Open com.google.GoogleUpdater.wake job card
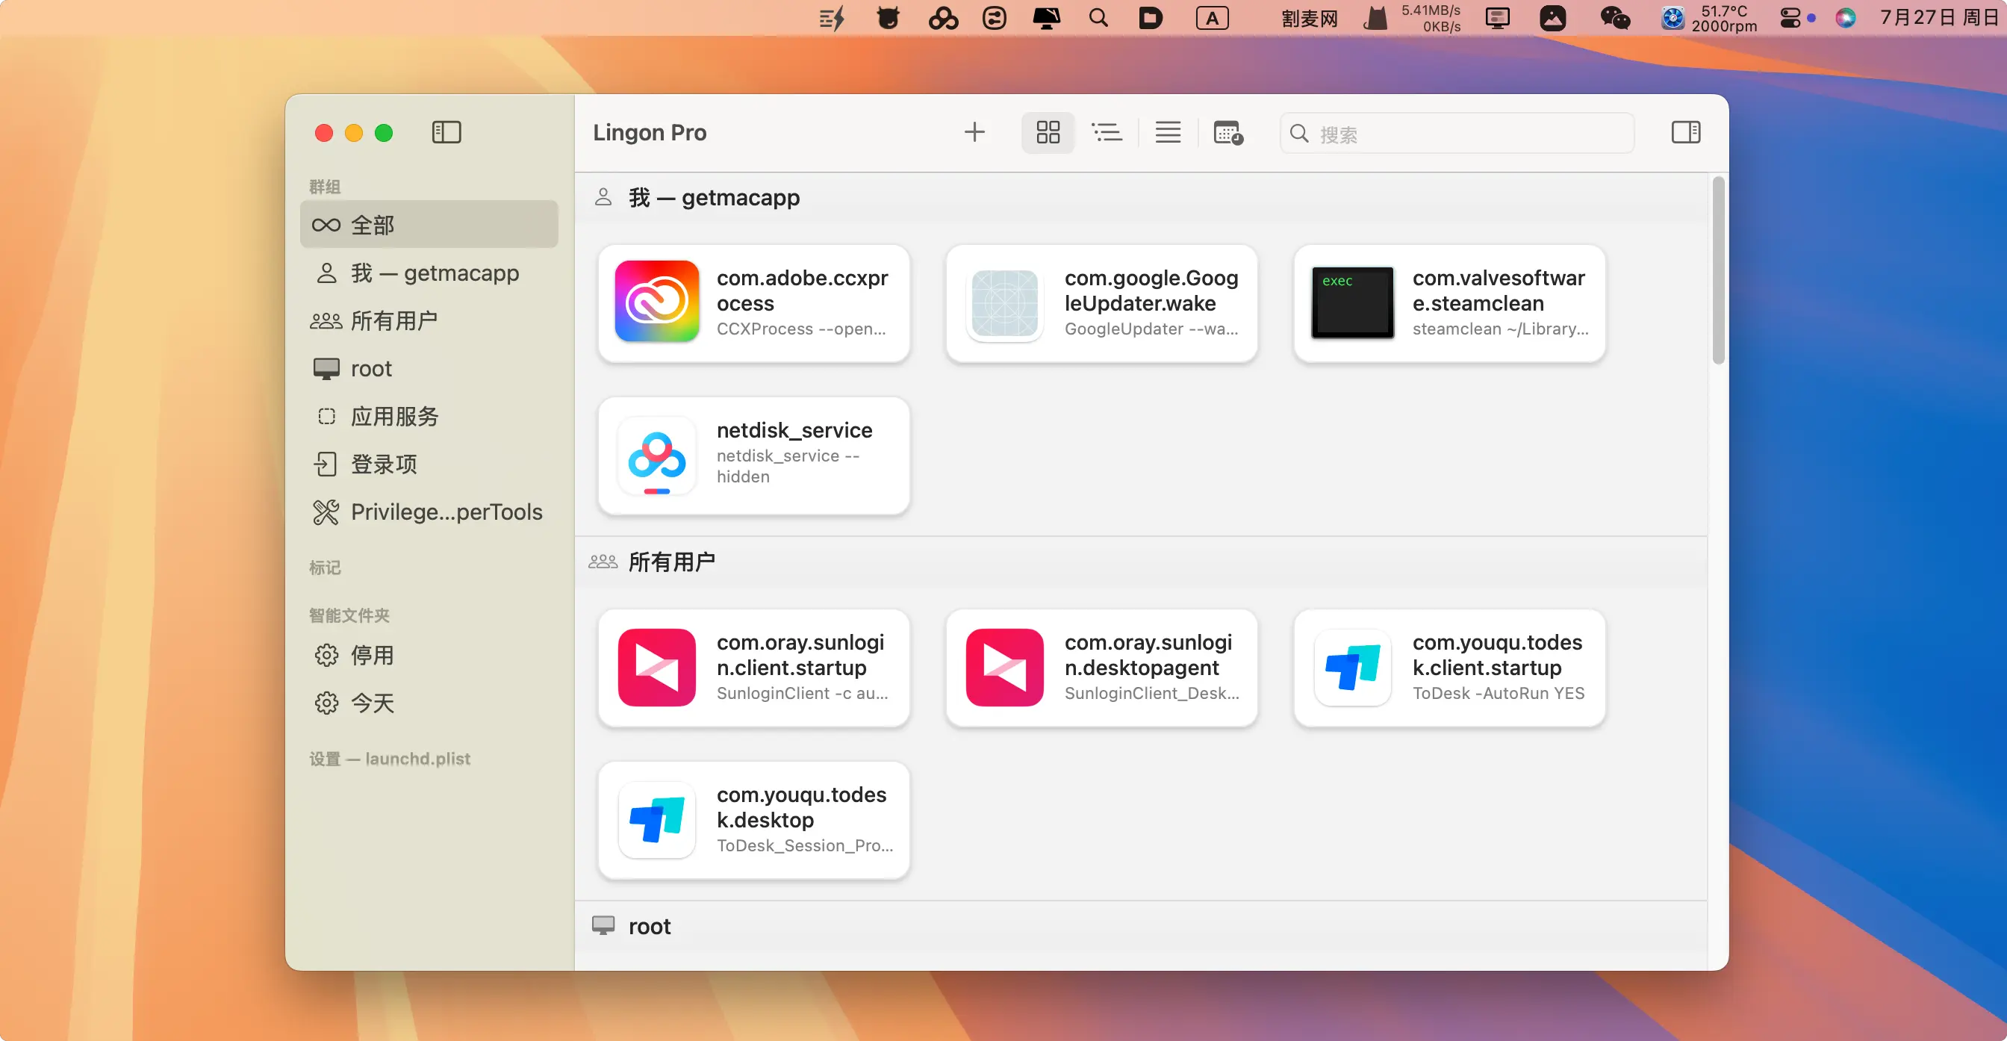Image resolution: width=2007 pixels, height=1041 pixels. [x=1101, y=303]
